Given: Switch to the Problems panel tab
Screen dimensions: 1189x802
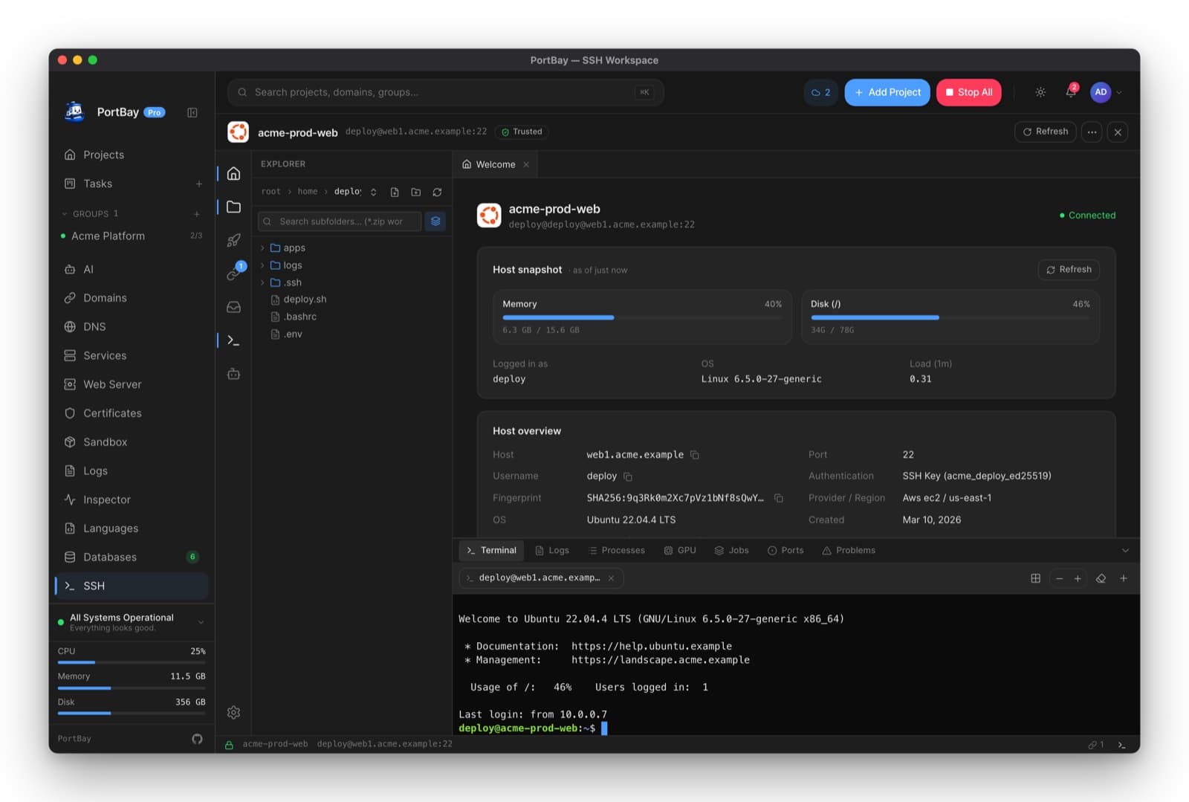Looking at the screenshot, I should coord(849,551).
